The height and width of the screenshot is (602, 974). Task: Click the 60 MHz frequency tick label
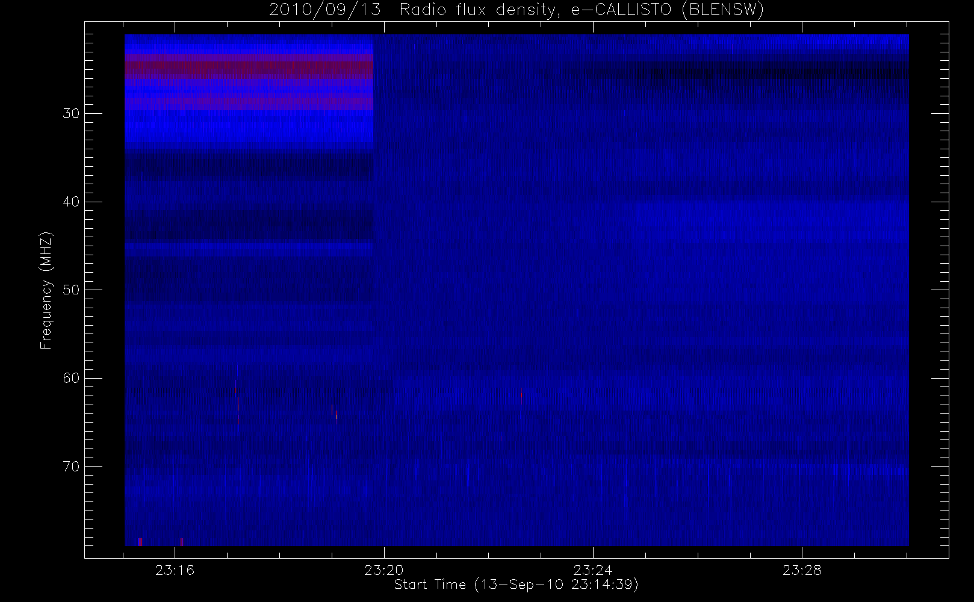(71, 378)
